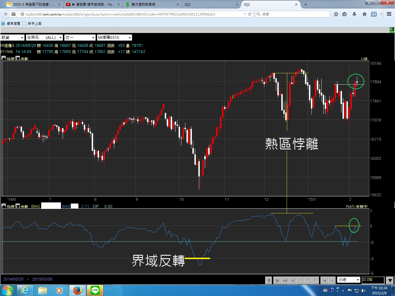
Task: Click the start date 2014/05/29
Action: [x=13, y=279]
